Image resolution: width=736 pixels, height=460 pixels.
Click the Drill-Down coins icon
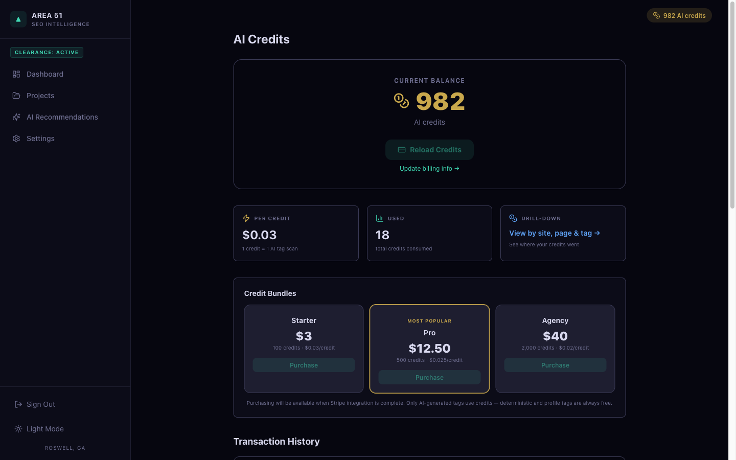(x=513, y=218)
